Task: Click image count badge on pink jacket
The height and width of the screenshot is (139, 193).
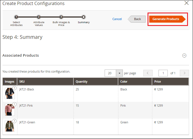Action: [15, 104]
